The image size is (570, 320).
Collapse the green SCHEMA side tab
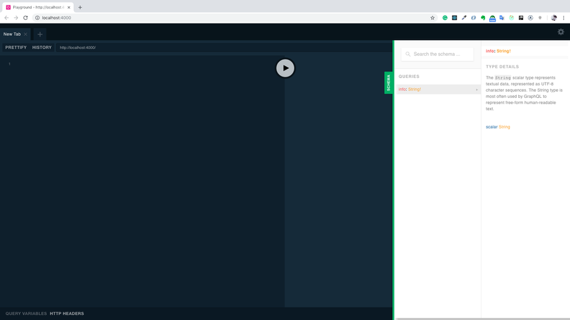click(388, 83)
